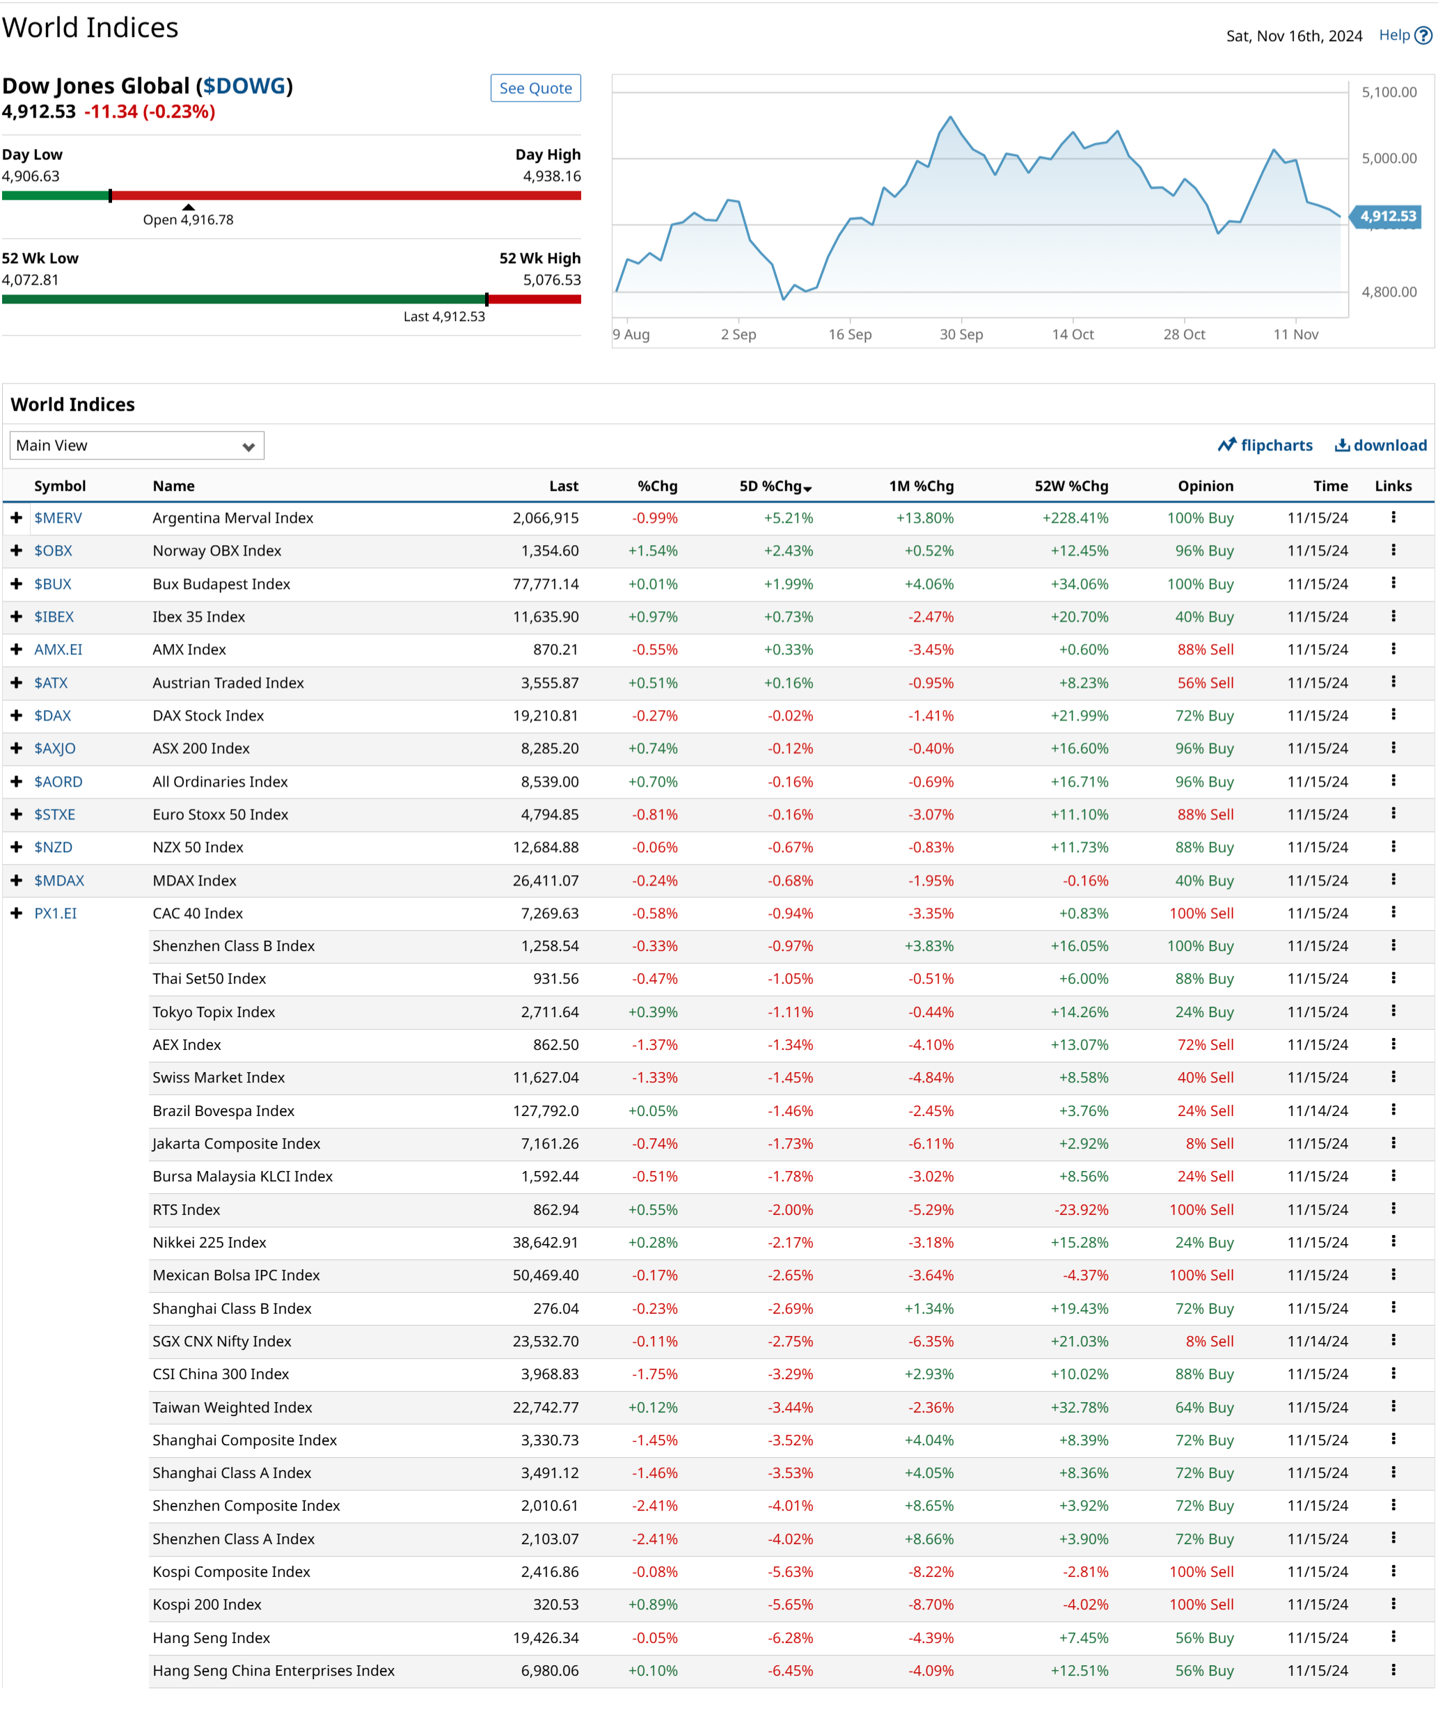Open the $DOWG symbol link
The width and height of the screenshot is (1438, 1714).
pyautogui.click(x=244, y=86)
